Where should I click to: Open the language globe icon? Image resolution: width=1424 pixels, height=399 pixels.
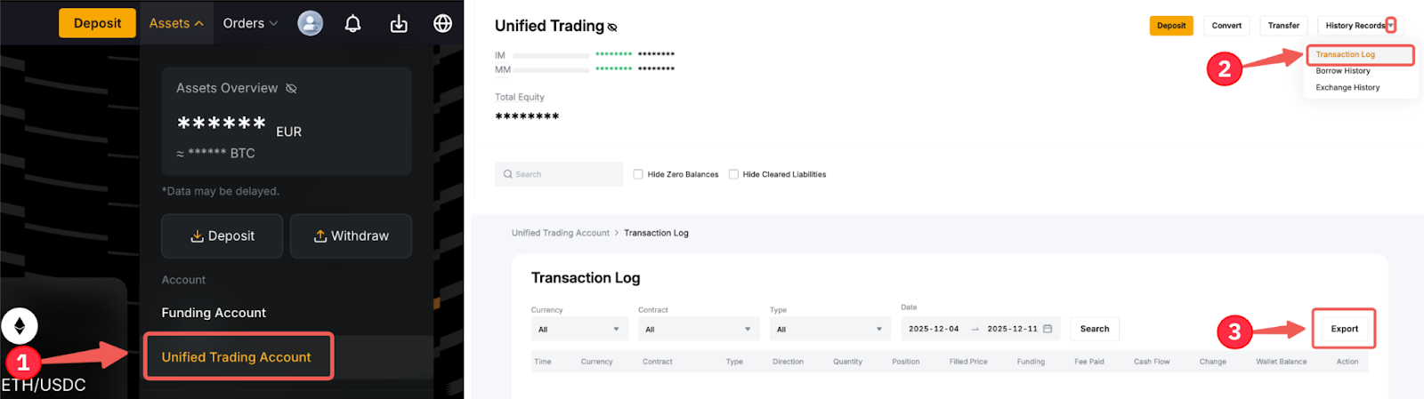click(442, 23)
